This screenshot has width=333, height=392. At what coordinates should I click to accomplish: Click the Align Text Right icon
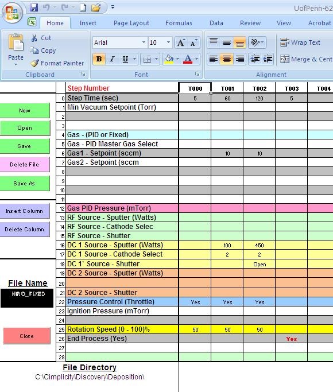(x=240, y=59)
